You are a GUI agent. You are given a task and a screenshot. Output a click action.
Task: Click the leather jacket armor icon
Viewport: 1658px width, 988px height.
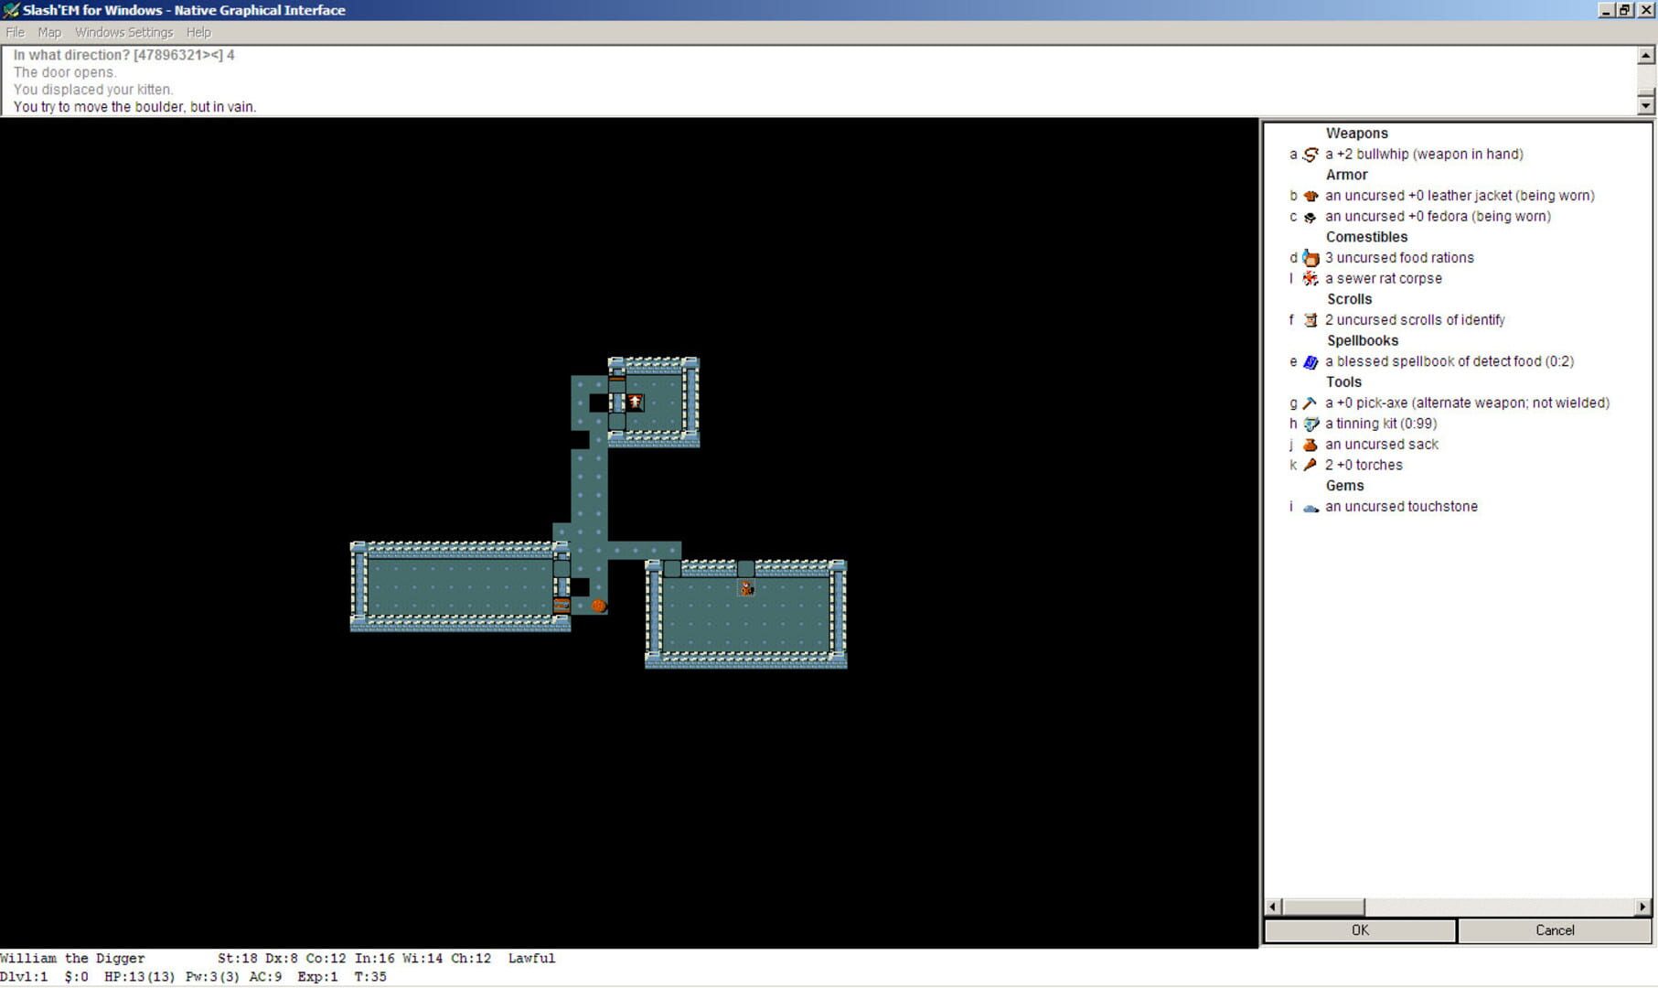tap(1310, 196)
